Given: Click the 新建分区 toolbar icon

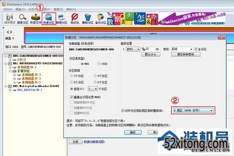Looking at the screenshot, I should [62, 19].
